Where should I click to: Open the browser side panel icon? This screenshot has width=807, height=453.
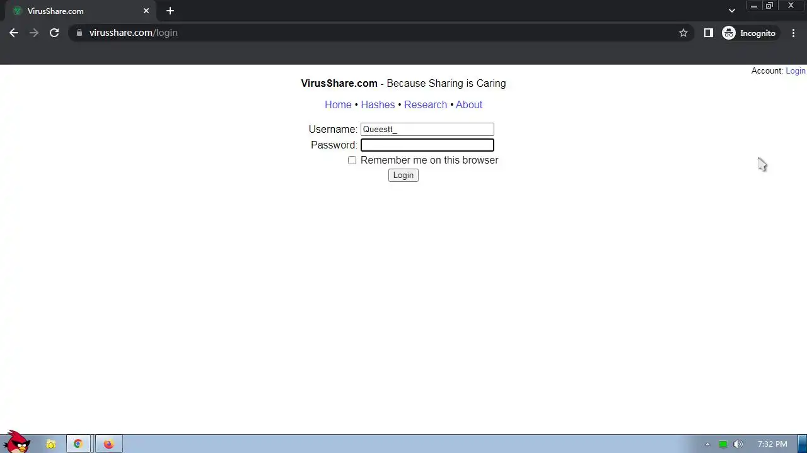pos(709,33)
